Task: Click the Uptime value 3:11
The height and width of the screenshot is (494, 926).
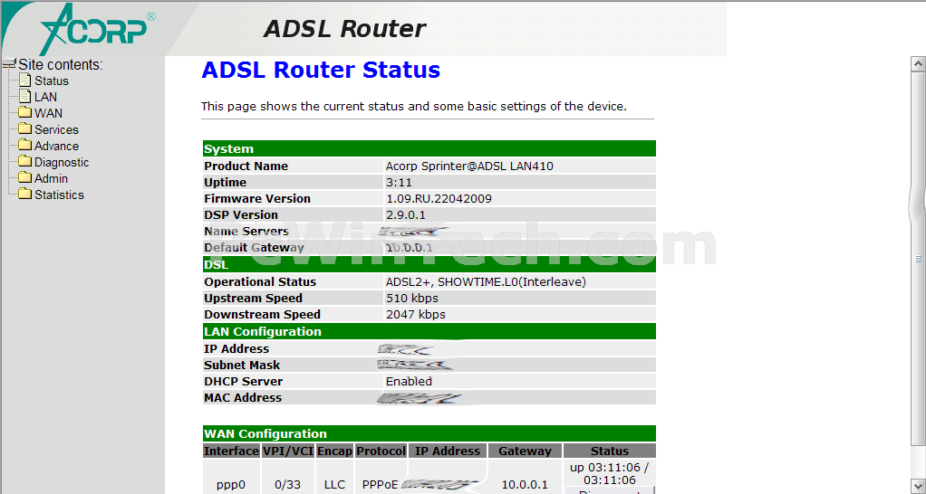Action: [x=399, y=183]
